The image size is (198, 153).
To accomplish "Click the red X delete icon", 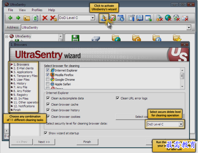I will (45, 18).
